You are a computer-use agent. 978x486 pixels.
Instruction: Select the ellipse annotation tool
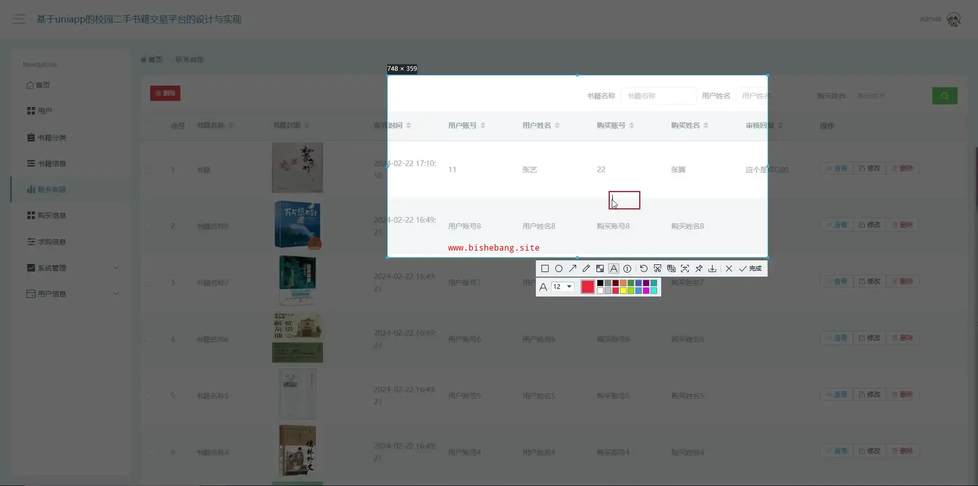coord(559,268)
